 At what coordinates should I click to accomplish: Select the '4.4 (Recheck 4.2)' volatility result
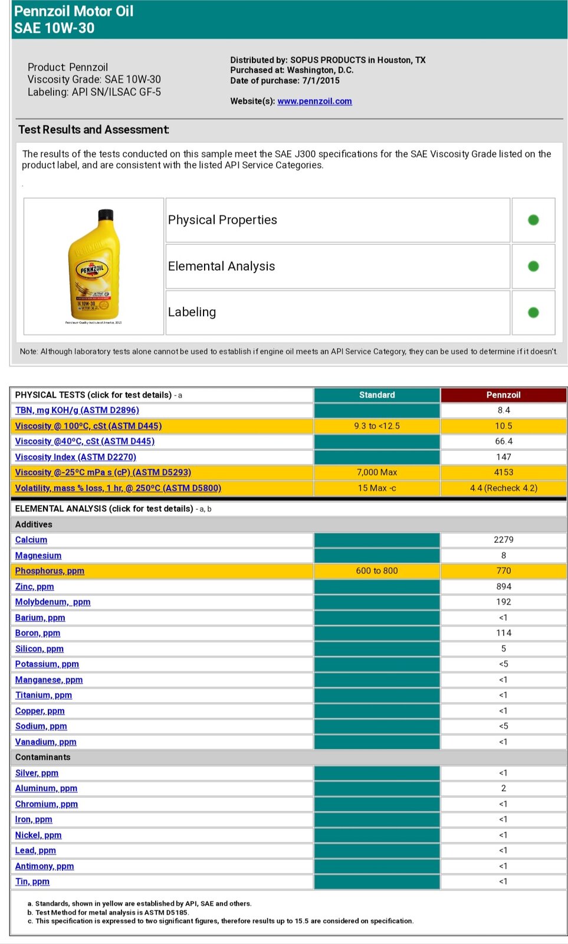click(504, 488)
